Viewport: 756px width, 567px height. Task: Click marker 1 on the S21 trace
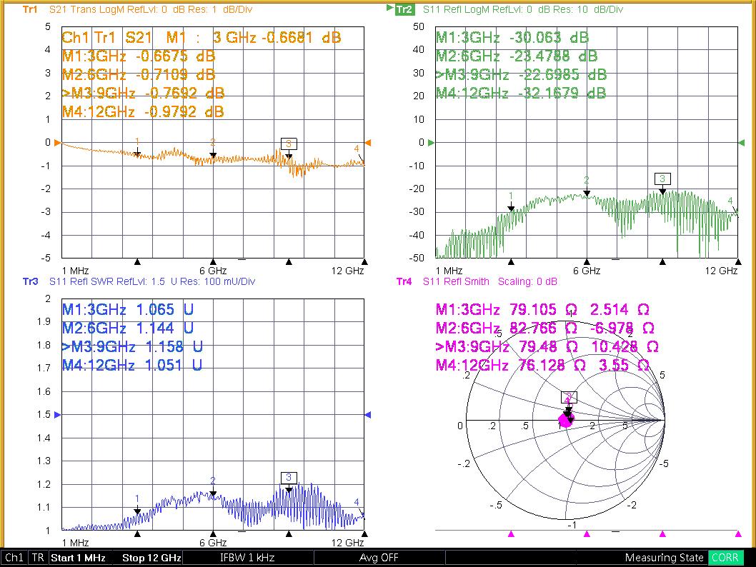[x=137, y=147]
